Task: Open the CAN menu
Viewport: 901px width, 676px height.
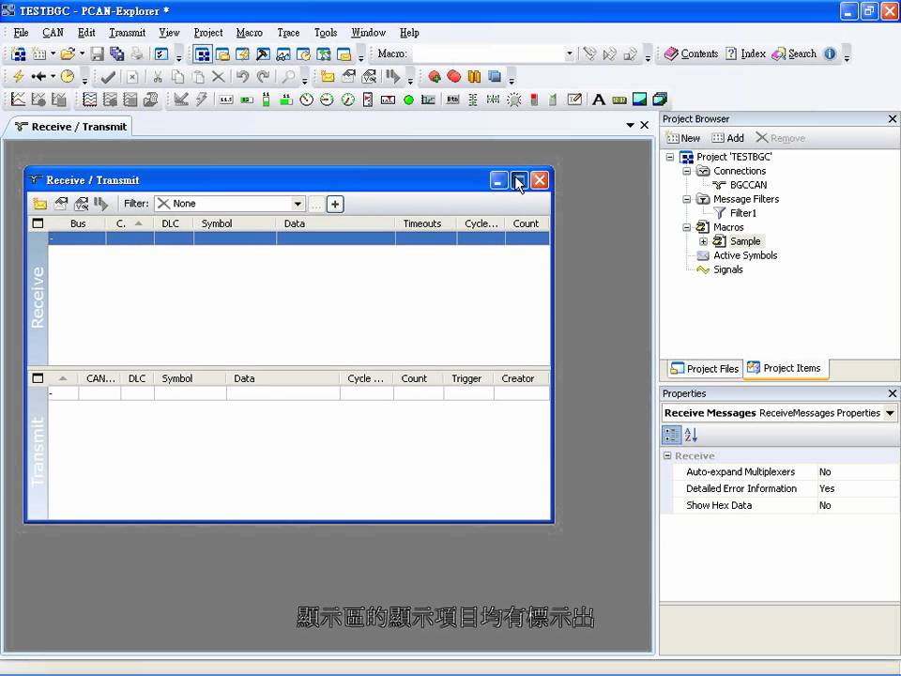Action: (53, 33)
